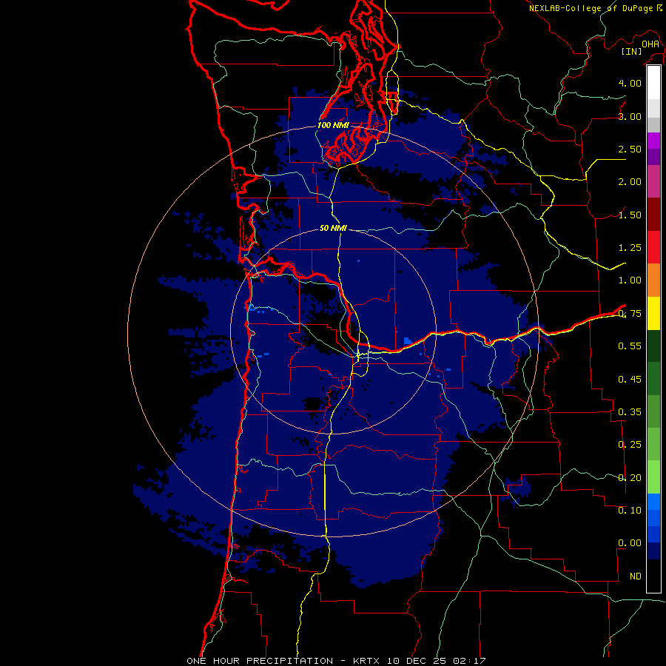Click the OHA product label above the legend

click(650, 44)
